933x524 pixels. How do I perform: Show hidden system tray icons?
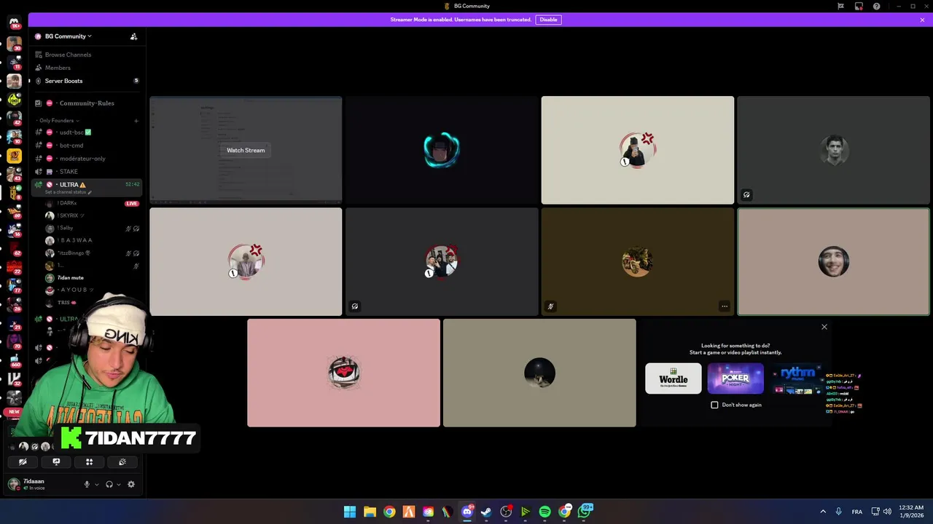823,512
